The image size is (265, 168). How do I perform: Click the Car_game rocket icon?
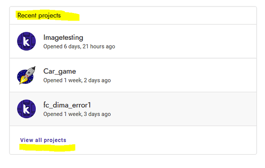[26, 75]
